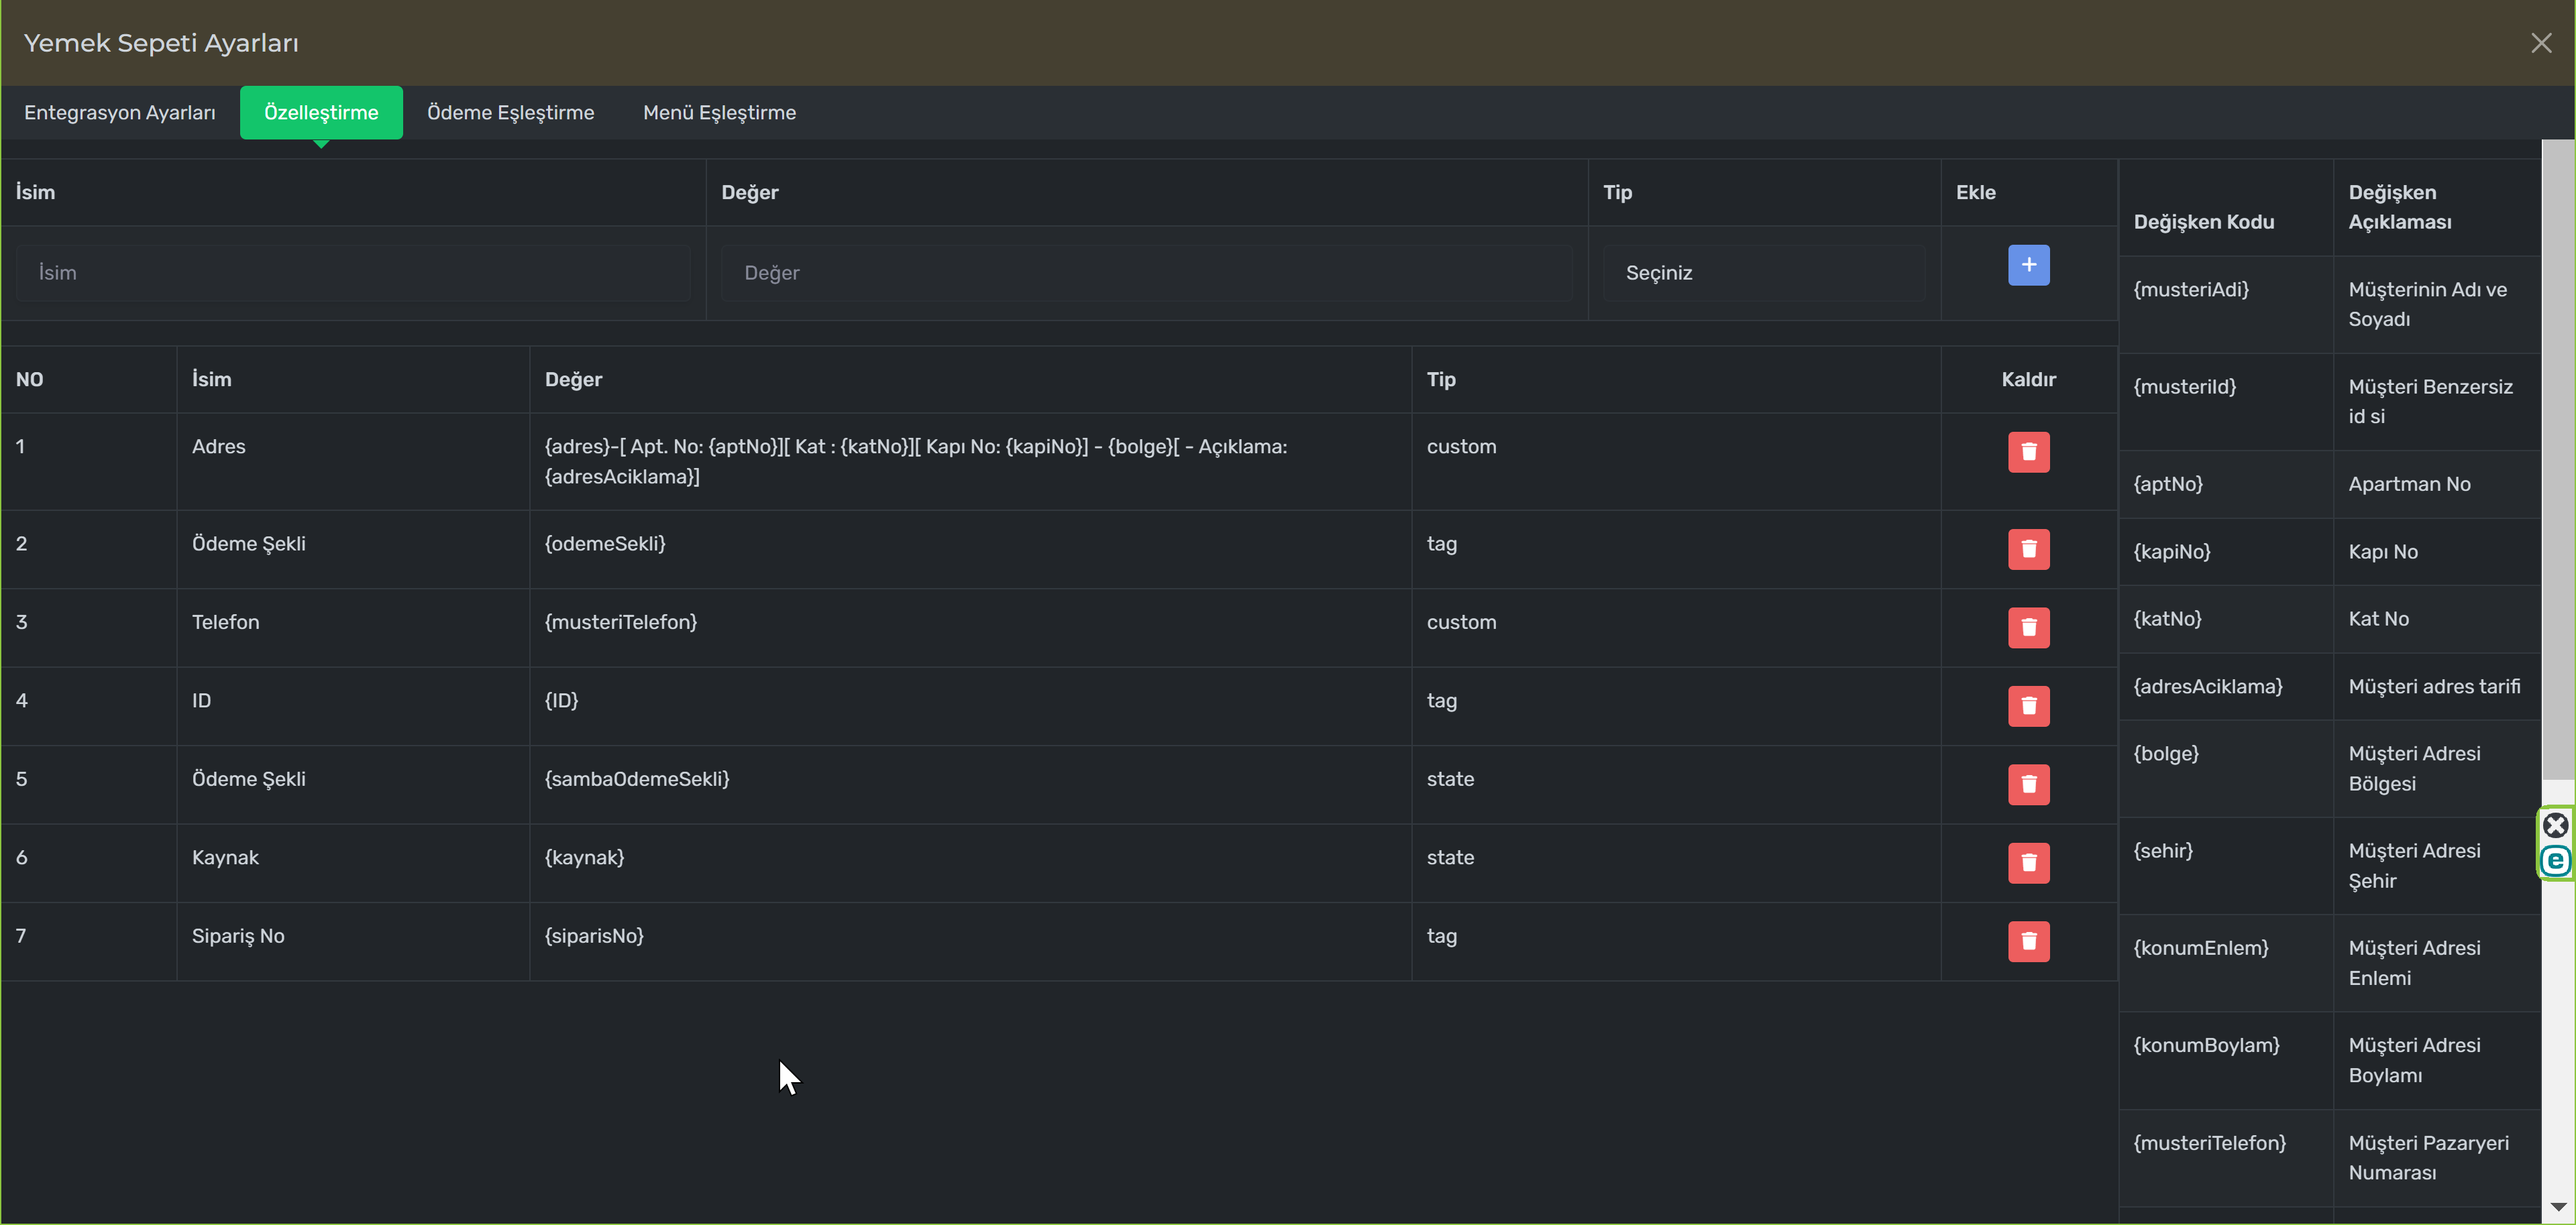Click the {musteriAdi} variable code

click(2190, 290)
